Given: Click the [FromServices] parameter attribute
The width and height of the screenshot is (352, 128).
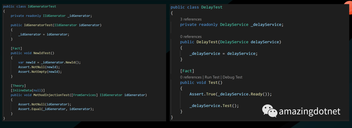Looking at the screenshot, I should click(x=84, y=95).
